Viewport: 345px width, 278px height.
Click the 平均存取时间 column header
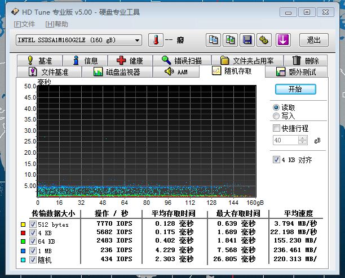point(174,213)
